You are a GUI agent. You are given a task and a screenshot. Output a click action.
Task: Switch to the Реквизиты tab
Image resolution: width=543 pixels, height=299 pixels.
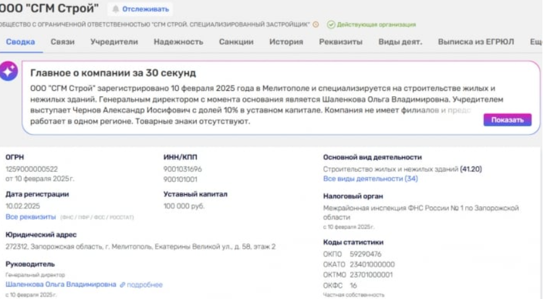point(341,42)
